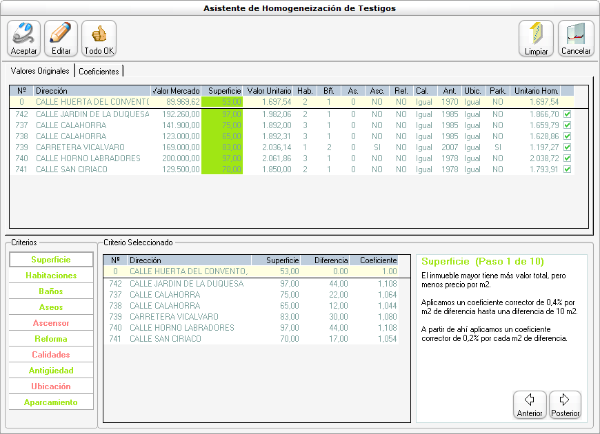Uncheck the checkbox for row 742

568,114
